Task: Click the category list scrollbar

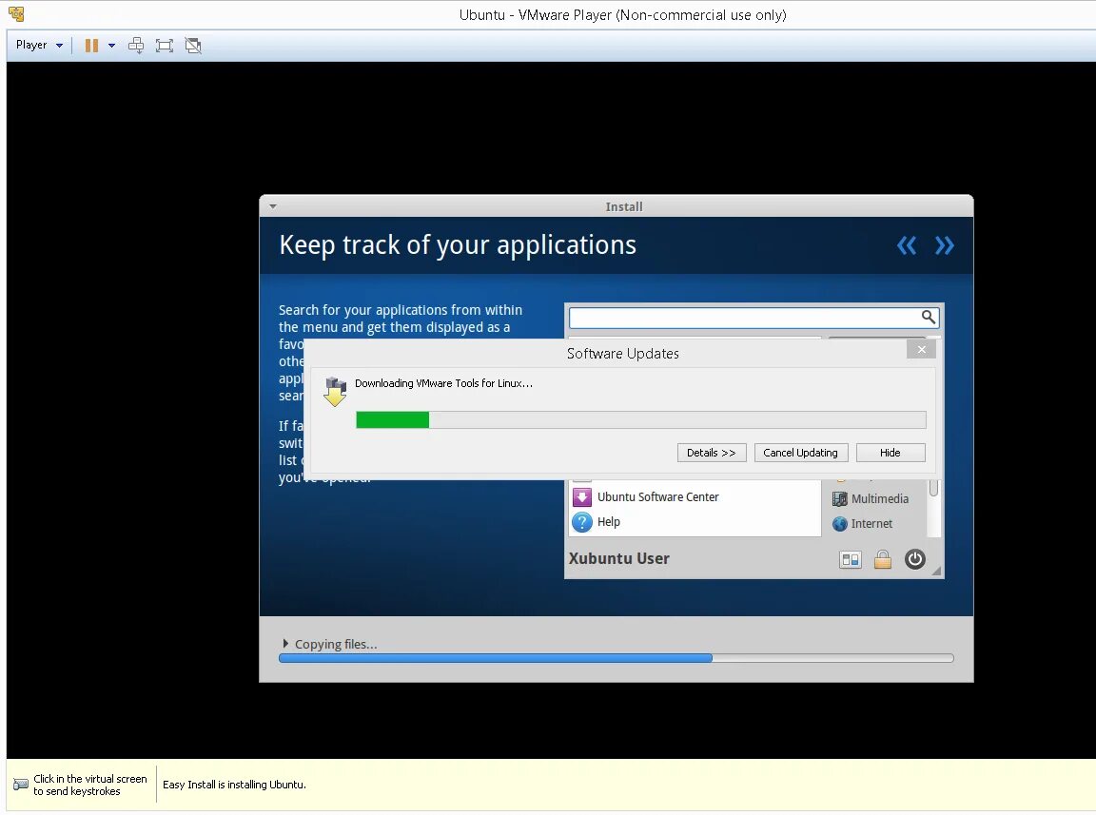Action: click(933, 489)
